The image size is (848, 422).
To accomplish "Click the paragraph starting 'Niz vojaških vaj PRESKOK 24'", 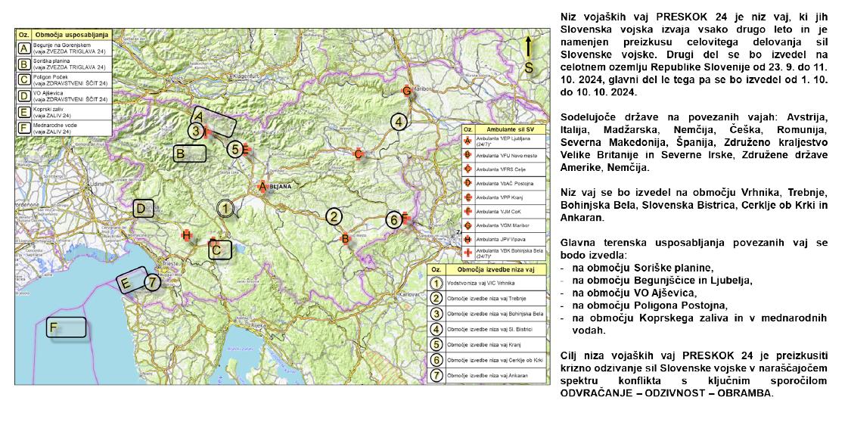I will tap(694, 54).
